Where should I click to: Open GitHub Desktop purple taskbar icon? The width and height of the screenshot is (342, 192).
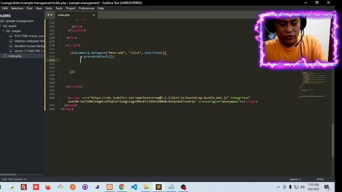pos(85,187)
